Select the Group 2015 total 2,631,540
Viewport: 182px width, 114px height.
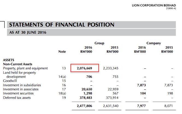(111, 106)
